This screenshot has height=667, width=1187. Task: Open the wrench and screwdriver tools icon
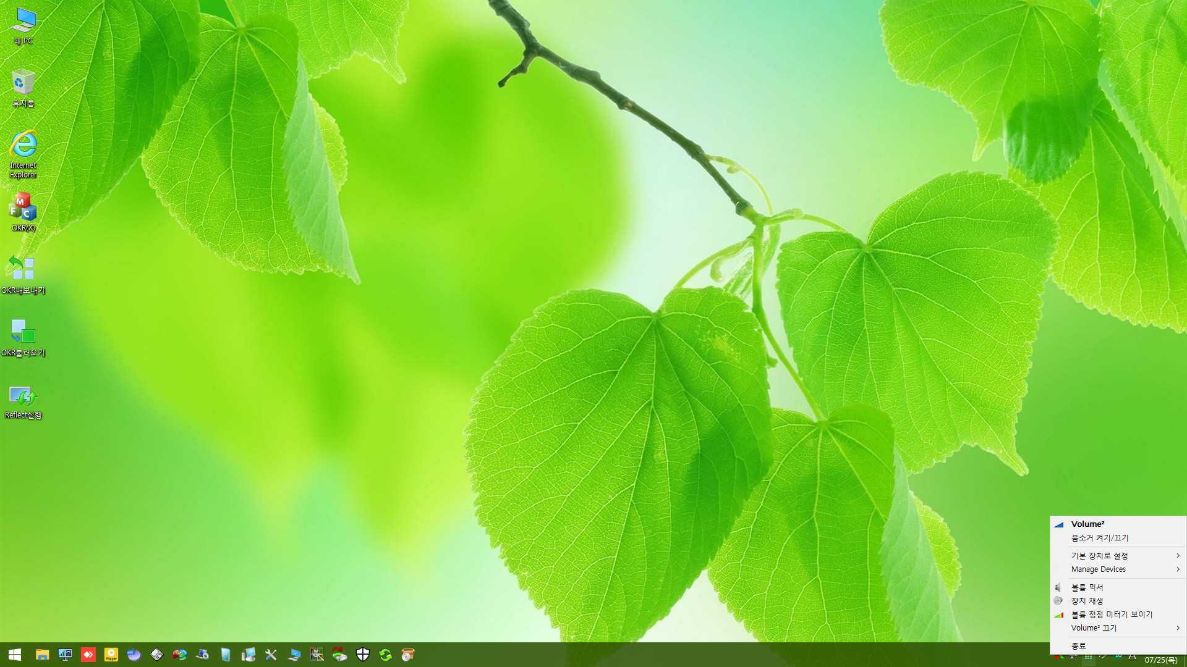pos(271,655)
